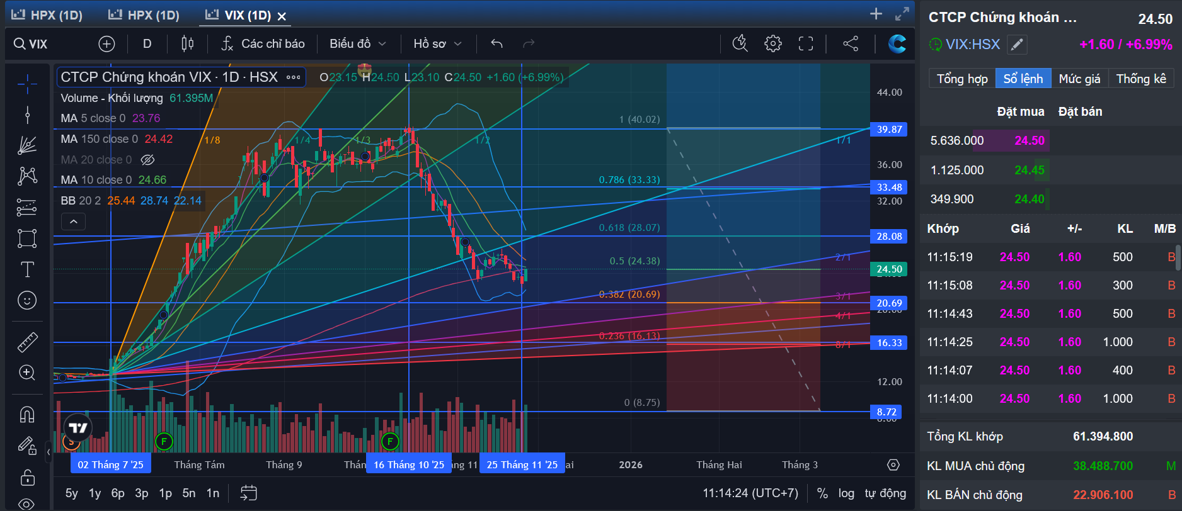Switch to the first HPX (1D) tab
The width and height of the screenshot is (1182, 511).
coord(47,15)
